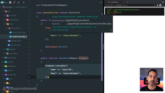The width and height of the screenshot is (165, 93).
Task: Select the myapp project root label
Action: click(x=9, y=7)
